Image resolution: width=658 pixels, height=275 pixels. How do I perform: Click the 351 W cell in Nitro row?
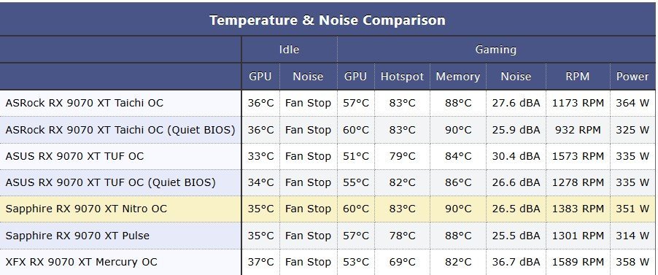click(x=632, y=209)
